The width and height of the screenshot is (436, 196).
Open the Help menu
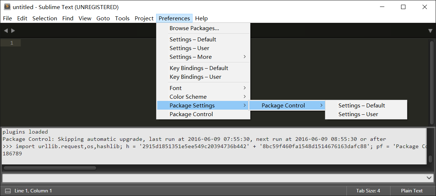(x=201, y=18)
